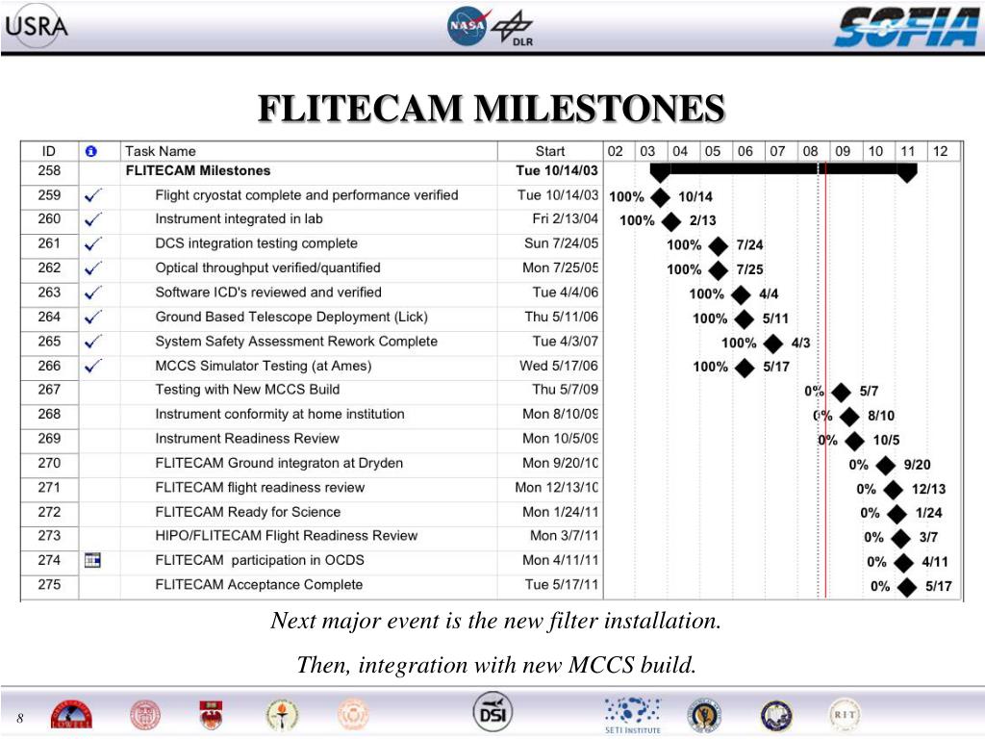Image resolution: width=985 pixels, height=739 pixels.
Task: Click the checkmark in row 262
Action: 93,268
